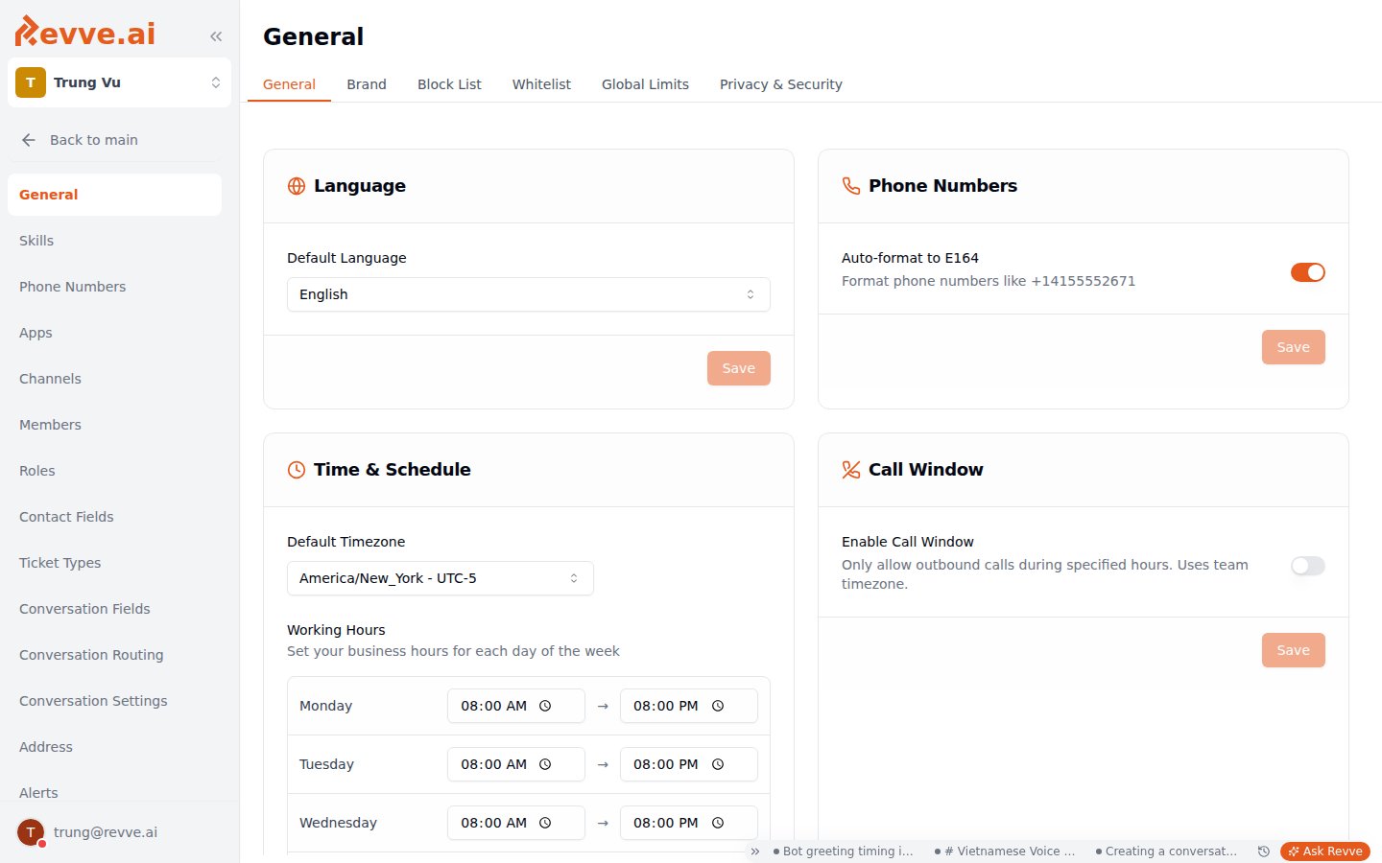Viewport: 1382px width, 863px height.
Task: Expand bottom bar with double-arrow icon
Action: [x=755, y=851]
